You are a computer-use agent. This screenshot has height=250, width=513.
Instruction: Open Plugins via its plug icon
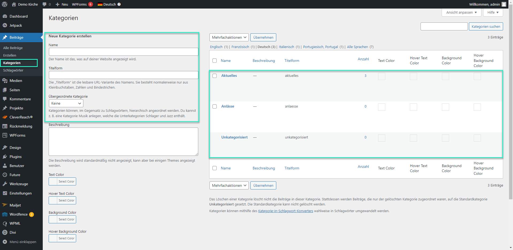(5, 157)
